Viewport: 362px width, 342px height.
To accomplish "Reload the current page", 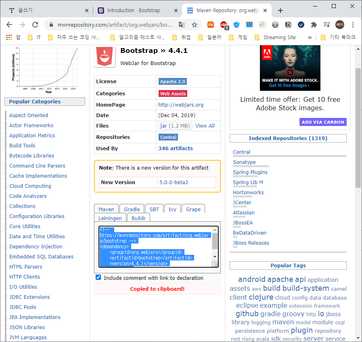I will click(x=35, y=25).
